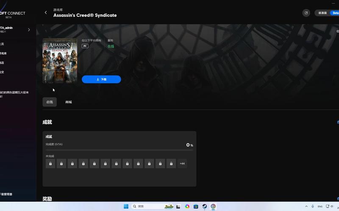Image resolution: width=339 pixels, height=211 pixels.
Task: Open the Windows Start menu
Action: point(126,206)
